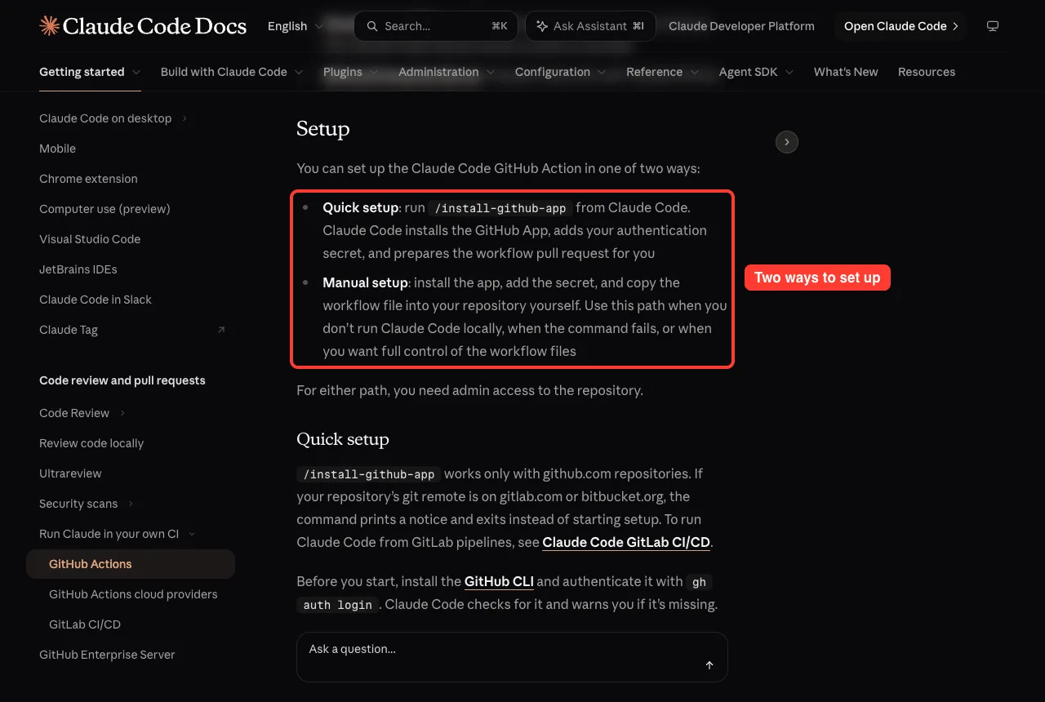Screen dimensions: 1045x702
Task: Send the question with the arrow icon
Action: pyautogui.click(x=709, y=665)
